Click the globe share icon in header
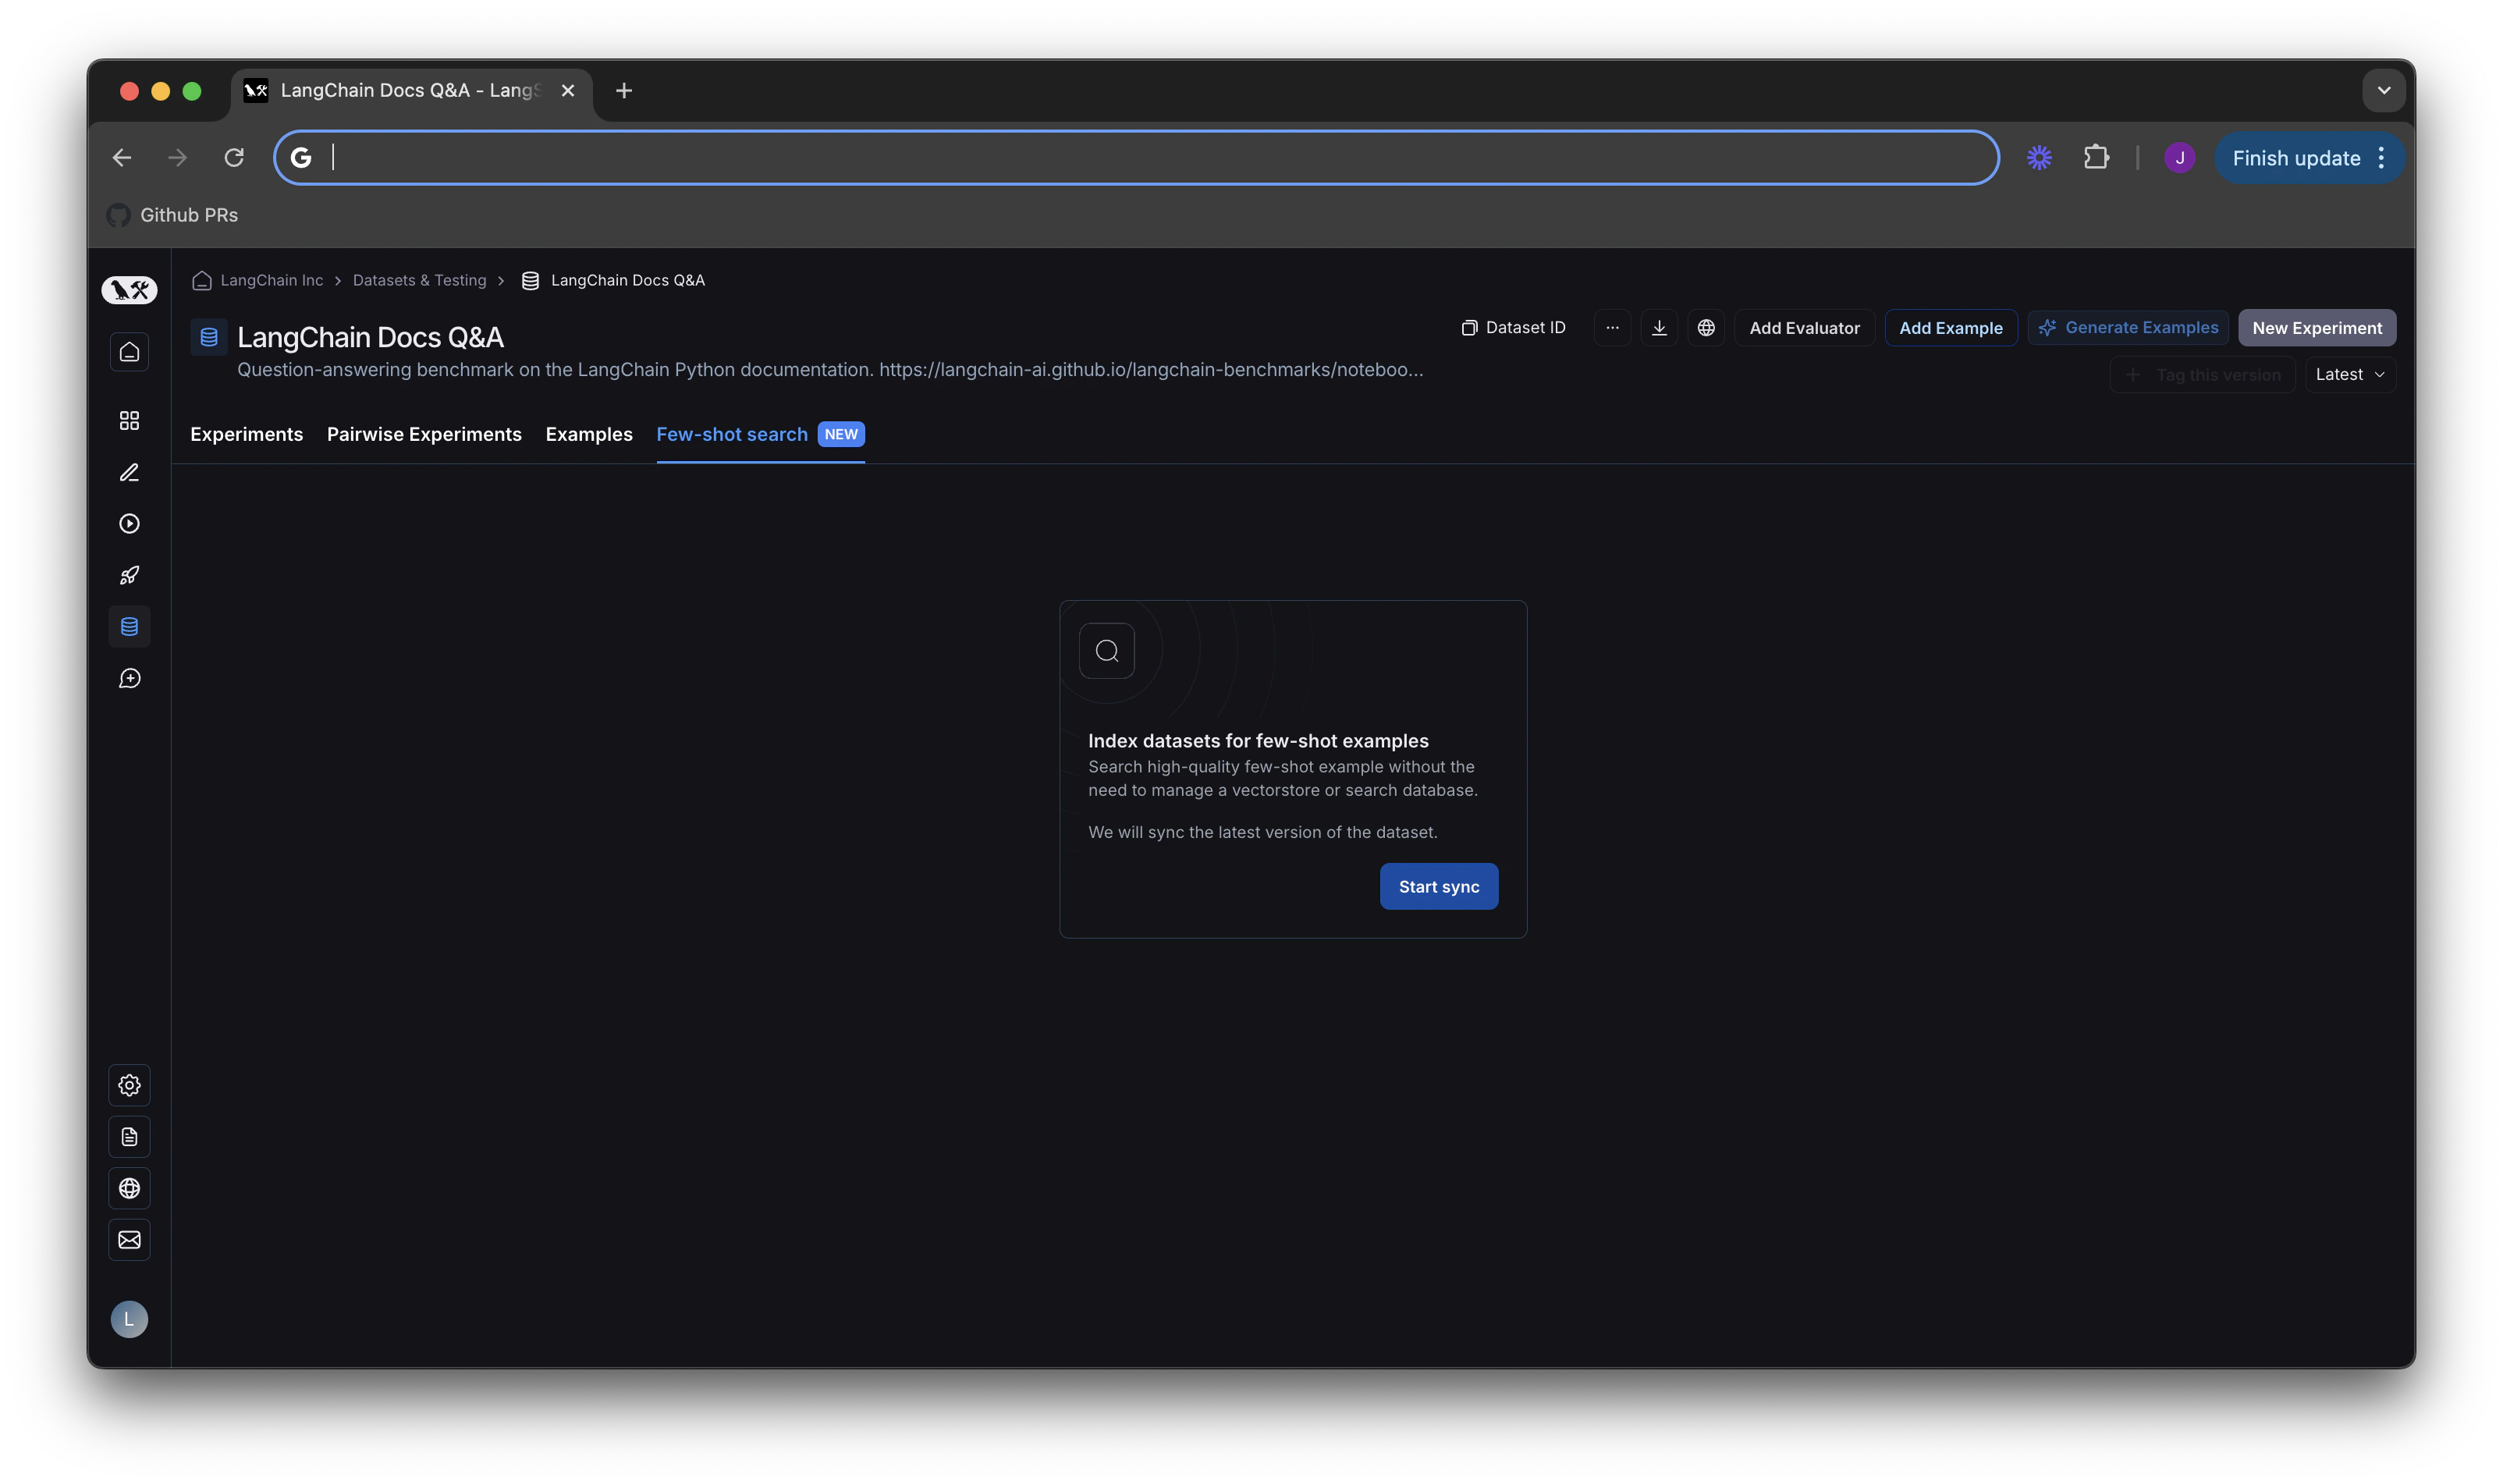 tap(1706, 328)
